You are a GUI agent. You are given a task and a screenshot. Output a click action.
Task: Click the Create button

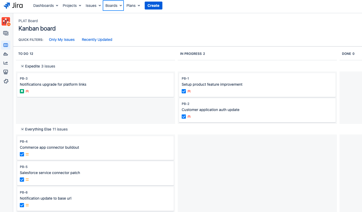[153, 6]
